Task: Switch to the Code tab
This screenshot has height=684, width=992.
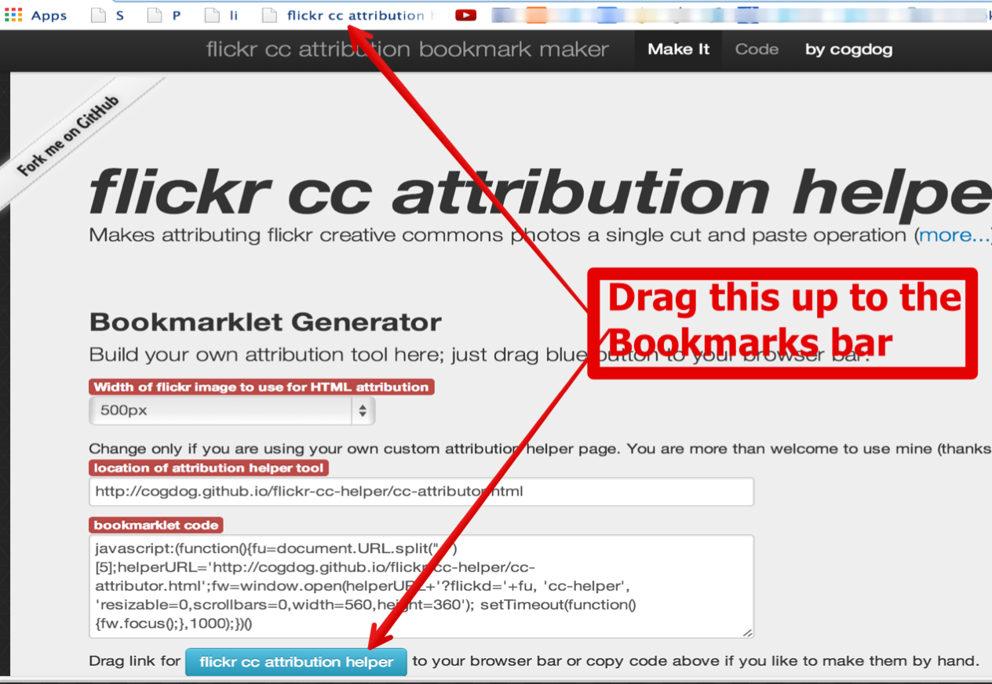Action: click(757, 49)
